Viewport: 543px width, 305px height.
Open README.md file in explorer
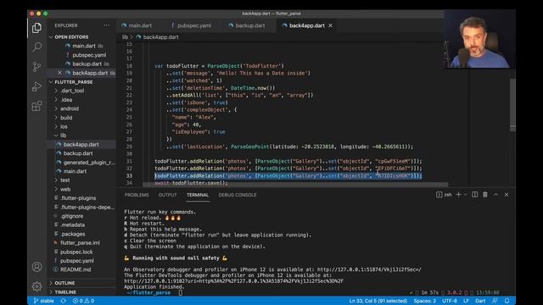click(76, 269)
